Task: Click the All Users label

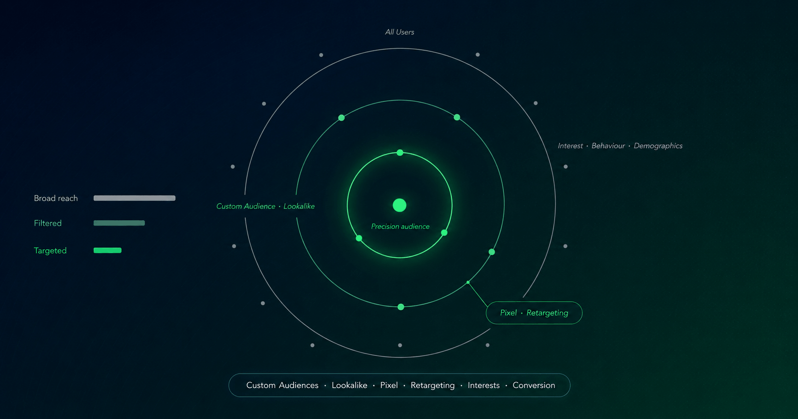Action: tap(399, 32)
